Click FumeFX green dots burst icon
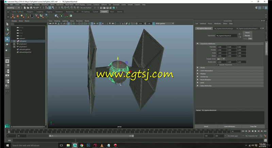This screenshot has height=148, width=272. pyautogui.click(x=62, y=16)
